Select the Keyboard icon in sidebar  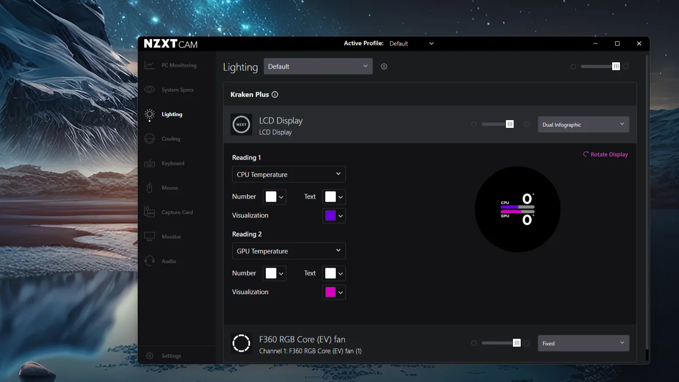tap(150, 163)
